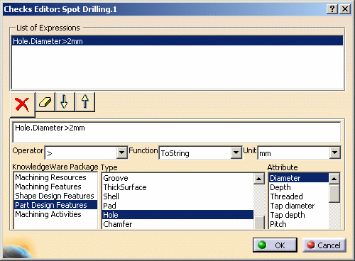Select Machining Resources package
The width and height of the screenshot is (355, 261).
click(50, 177)
